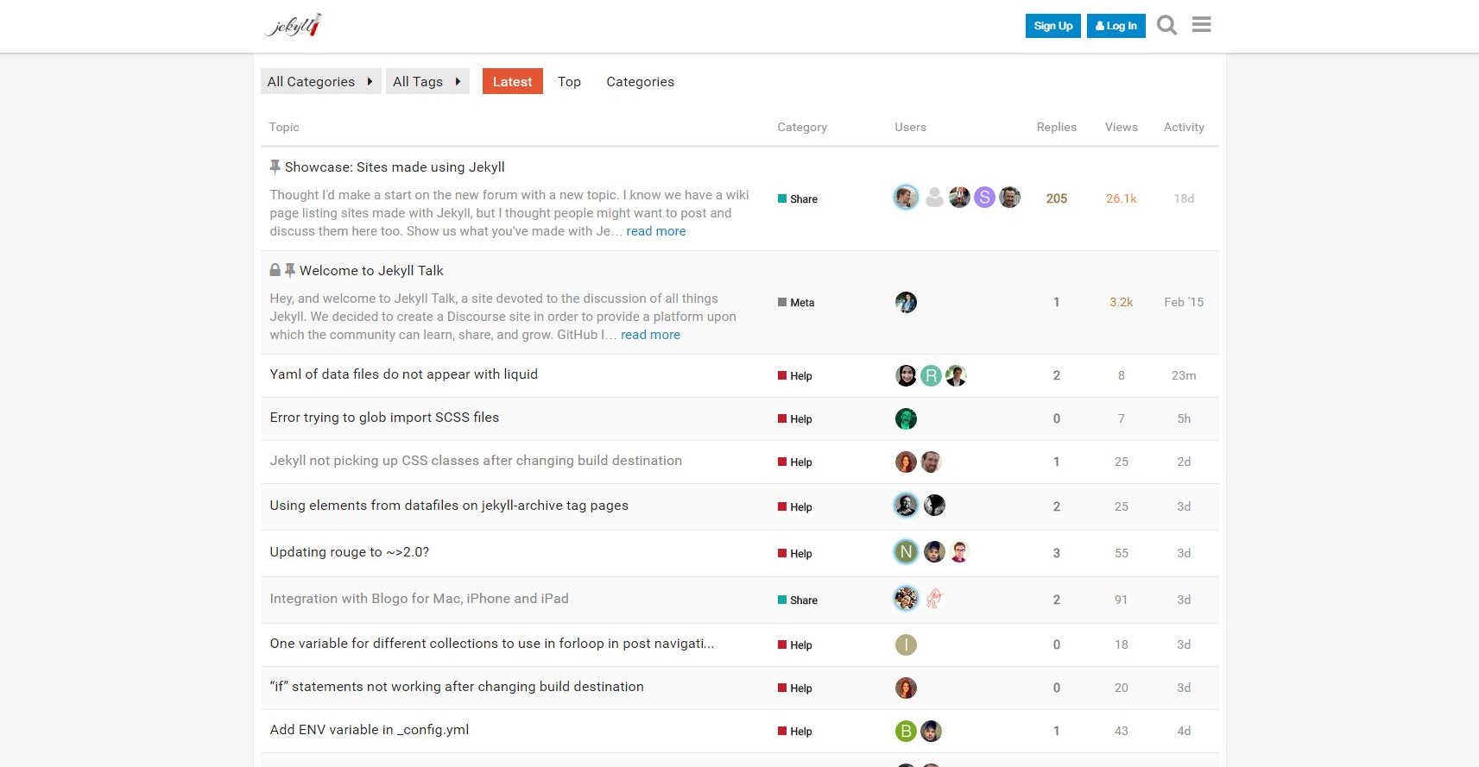This screenshot has height=767, width=1479.
Task: Click the 205 replies count
Action: click(x=1057, y=198)
